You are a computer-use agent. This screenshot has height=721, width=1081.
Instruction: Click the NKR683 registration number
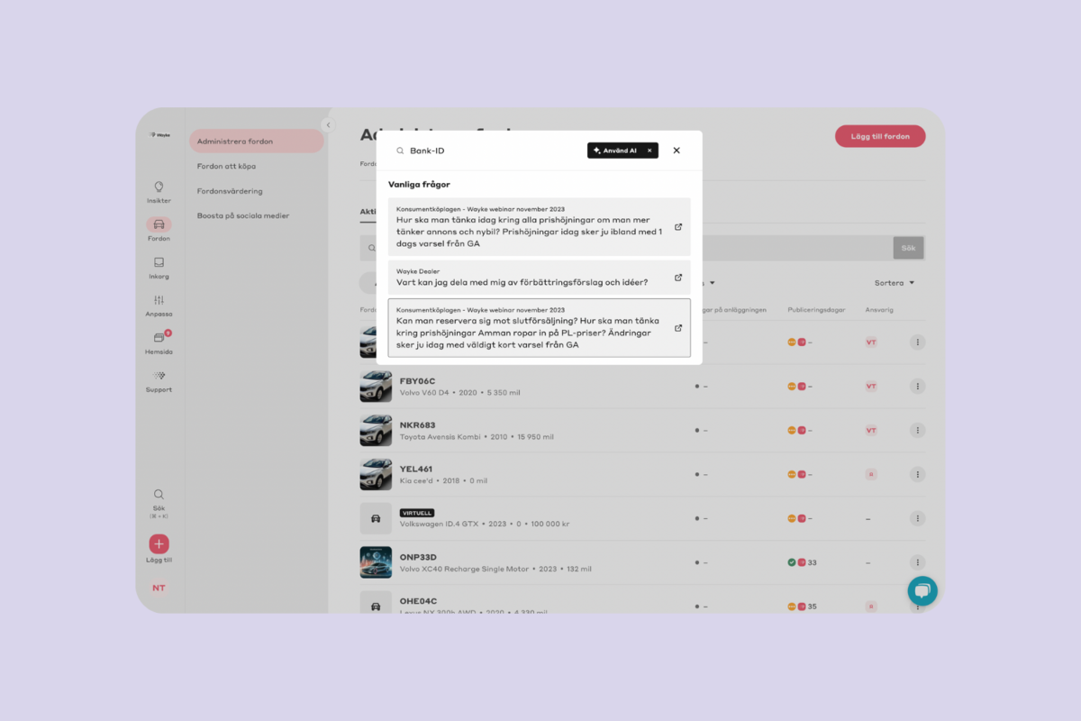click(417, 424)
